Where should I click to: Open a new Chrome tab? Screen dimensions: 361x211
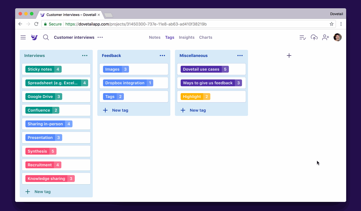108,15
